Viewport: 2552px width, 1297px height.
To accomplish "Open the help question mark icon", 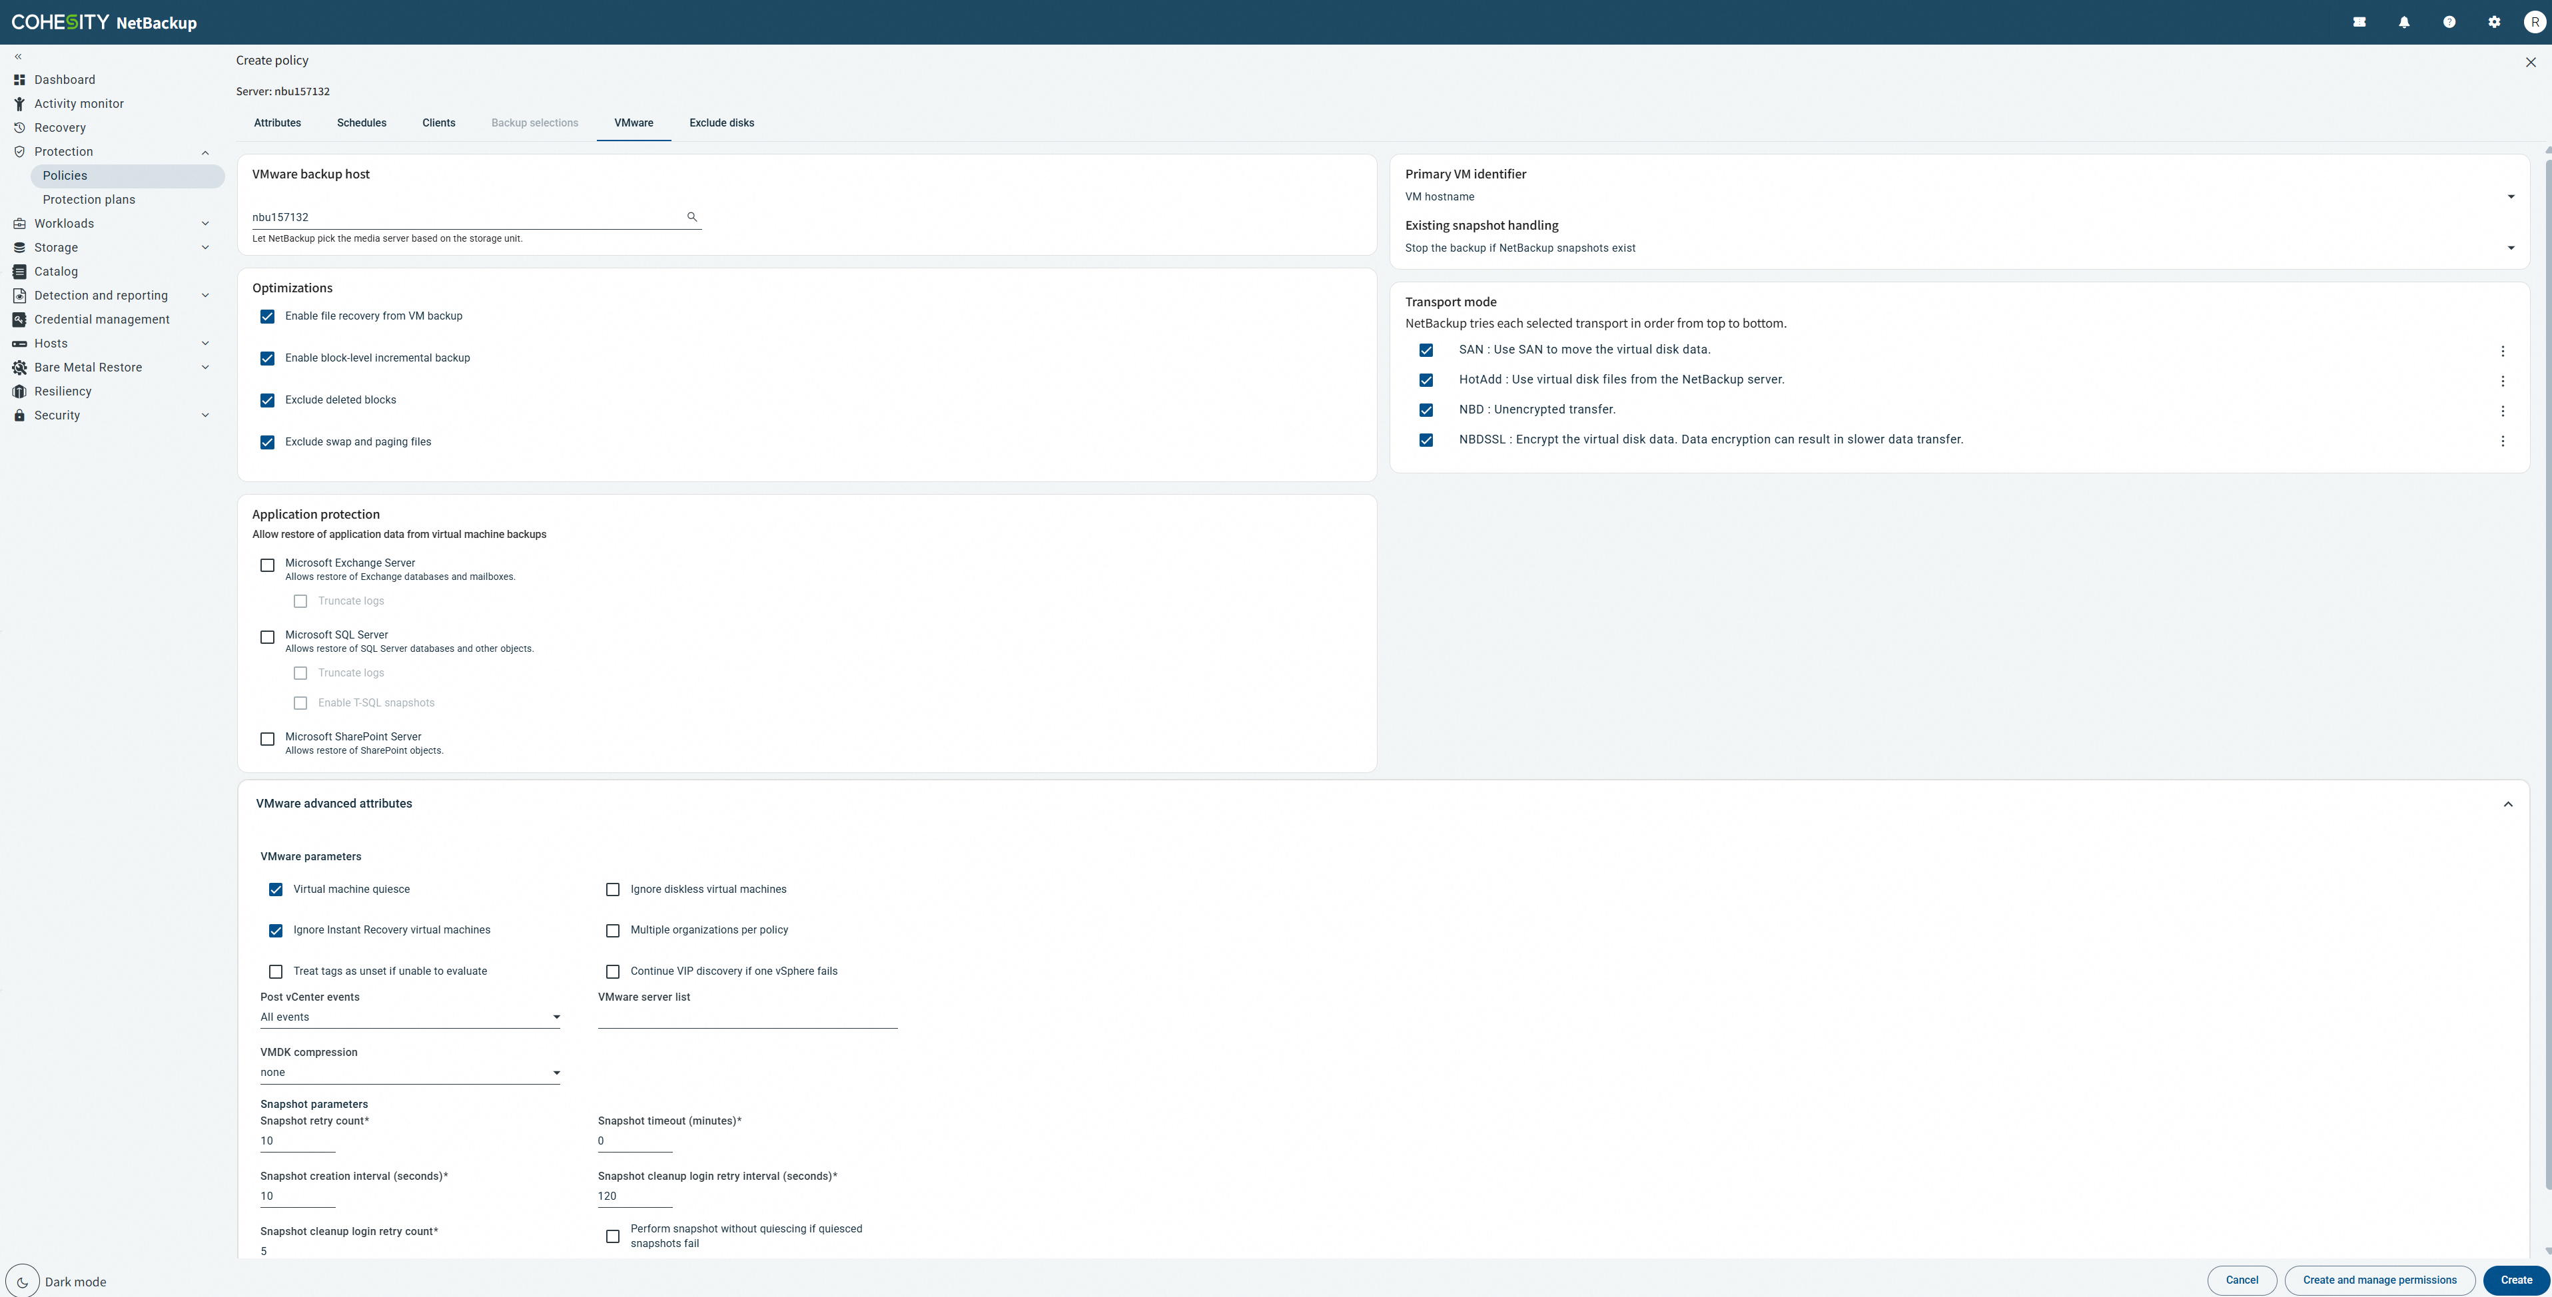I will click(x=2449, y=22).
